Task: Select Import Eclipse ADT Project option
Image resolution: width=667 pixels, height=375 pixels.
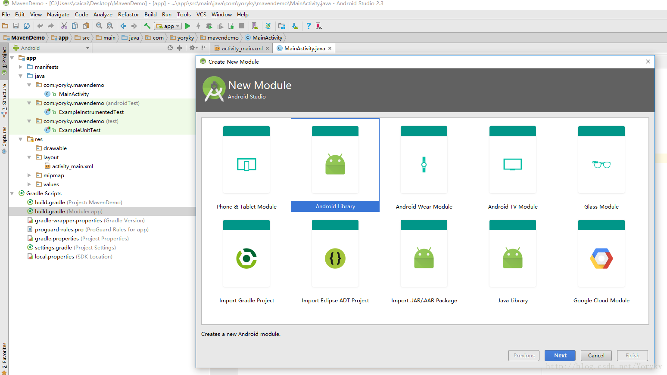Action: pyautogui.click(x=335, y=259)
